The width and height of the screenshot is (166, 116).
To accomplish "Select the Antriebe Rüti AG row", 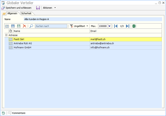I will click(x=85, y=43).
